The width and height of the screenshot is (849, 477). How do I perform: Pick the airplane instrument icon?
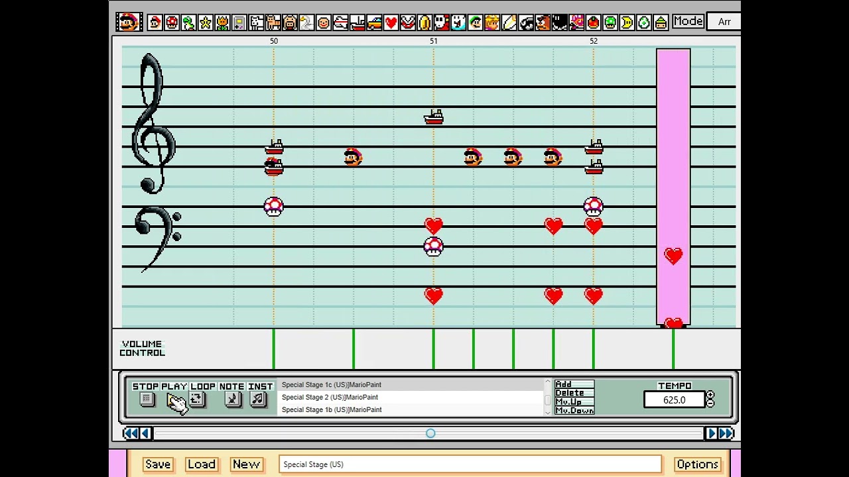[x=340, y=23]
